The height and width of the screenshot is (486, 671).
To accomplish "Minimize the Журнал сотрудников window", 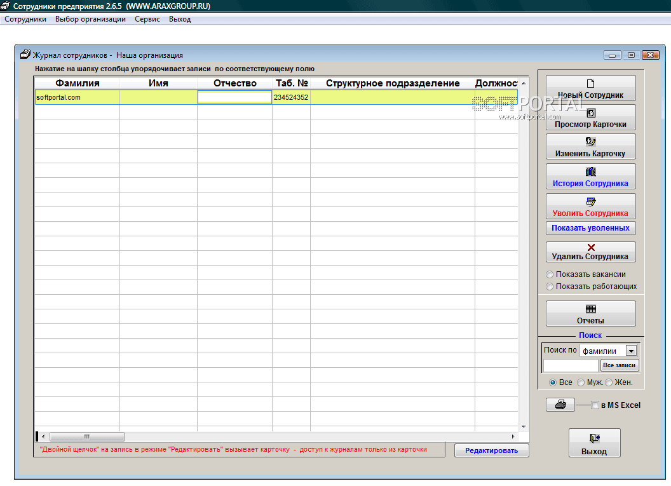I will coord(612,55).
